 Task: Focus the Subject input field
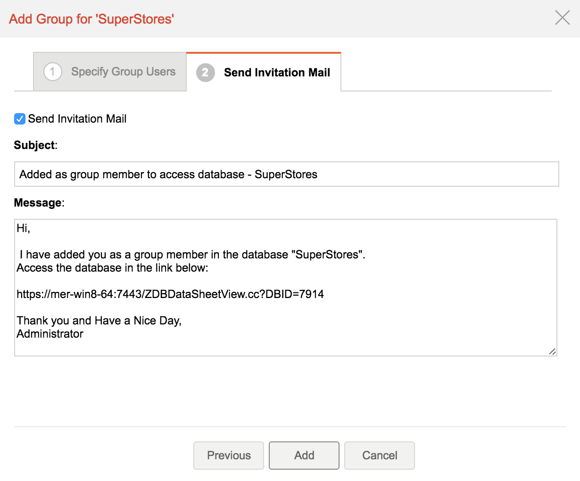286,174
